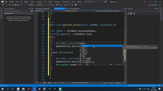Open the Any CPU platform dropdown
The height and width of the screenshot is (91, 163).
(x=42, y=5)
